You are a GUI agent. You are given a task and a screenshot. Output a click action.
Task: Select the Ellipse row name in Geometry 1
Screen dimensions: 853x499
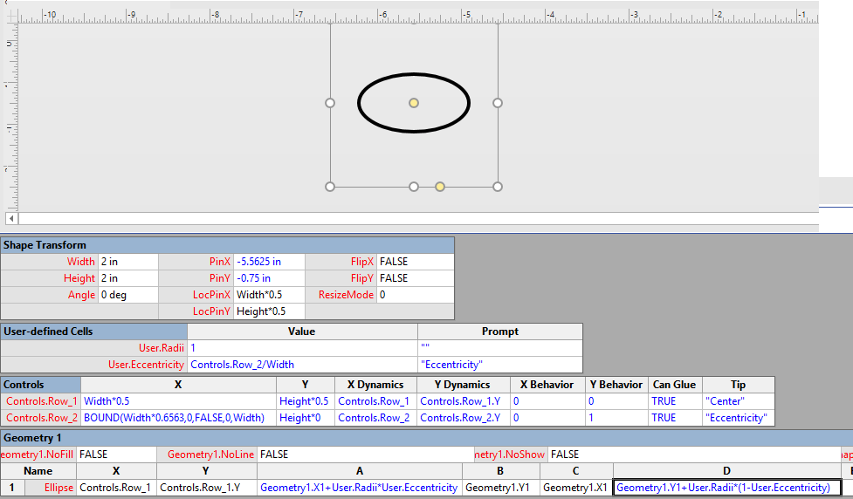tap(52, 488)
